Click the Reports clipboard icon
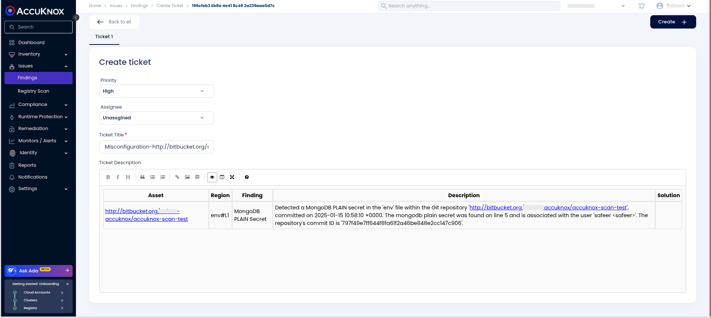The height and width of the screenshot is (318, 711). coord(12,165)
